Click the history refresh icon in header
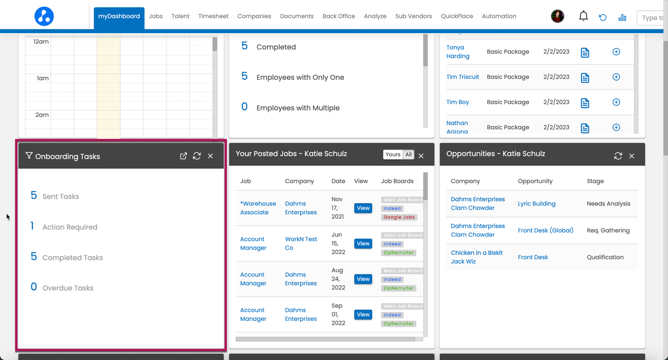The height and width of the screenshot is (360, 668). click(603, 17)
